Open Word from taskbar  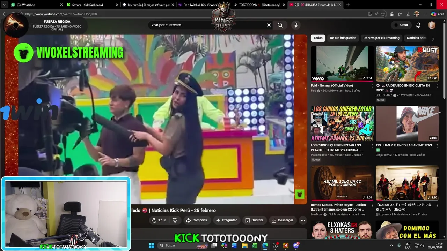[x=234, y=245]
